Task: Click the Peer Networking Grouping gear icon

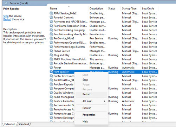Action: pyautogui.click(x=51, y=30)
